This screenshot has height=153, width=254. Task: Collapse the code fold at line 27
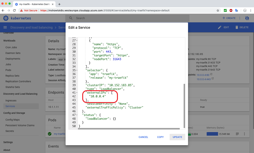(77, 41)
